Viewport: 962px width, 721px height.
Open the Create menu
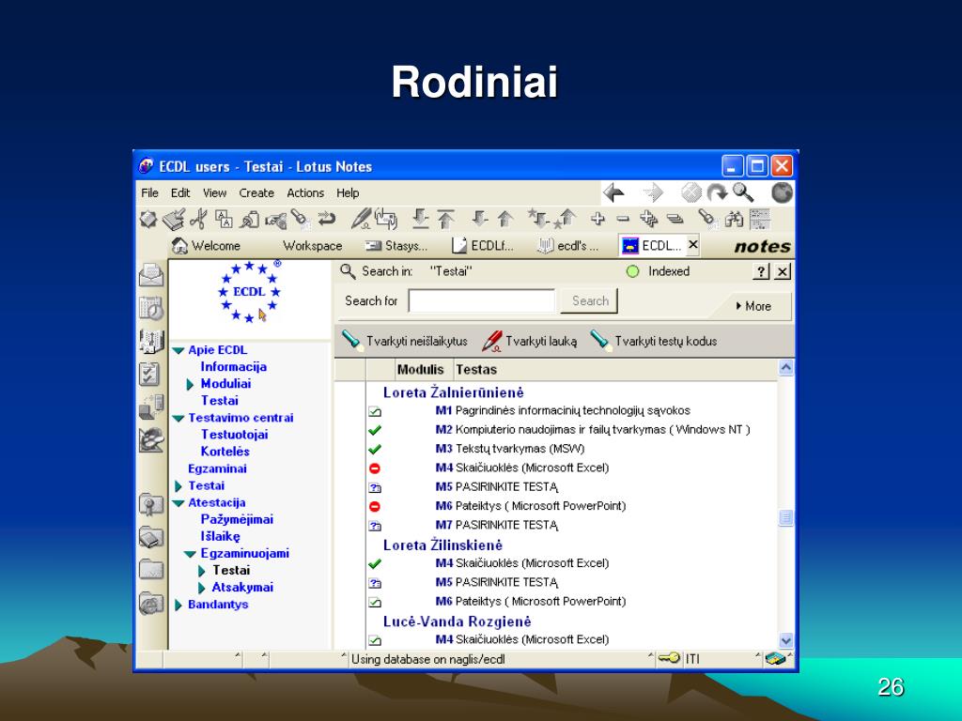(256, 193)
